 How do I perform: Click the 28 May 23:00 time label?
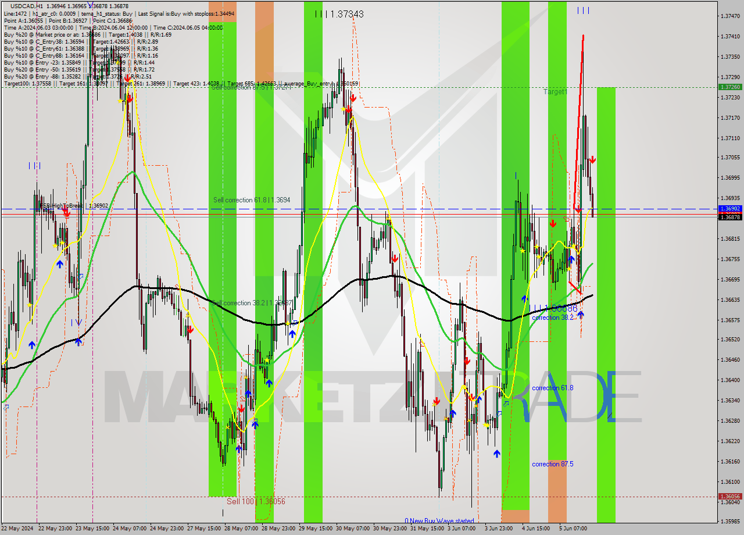[278, 529]
